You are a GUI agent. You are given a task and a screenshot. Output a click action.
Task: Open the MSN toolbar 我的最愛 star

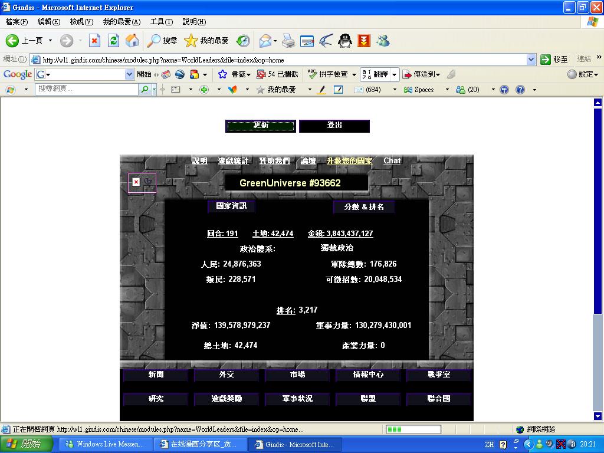coord(276,90)
